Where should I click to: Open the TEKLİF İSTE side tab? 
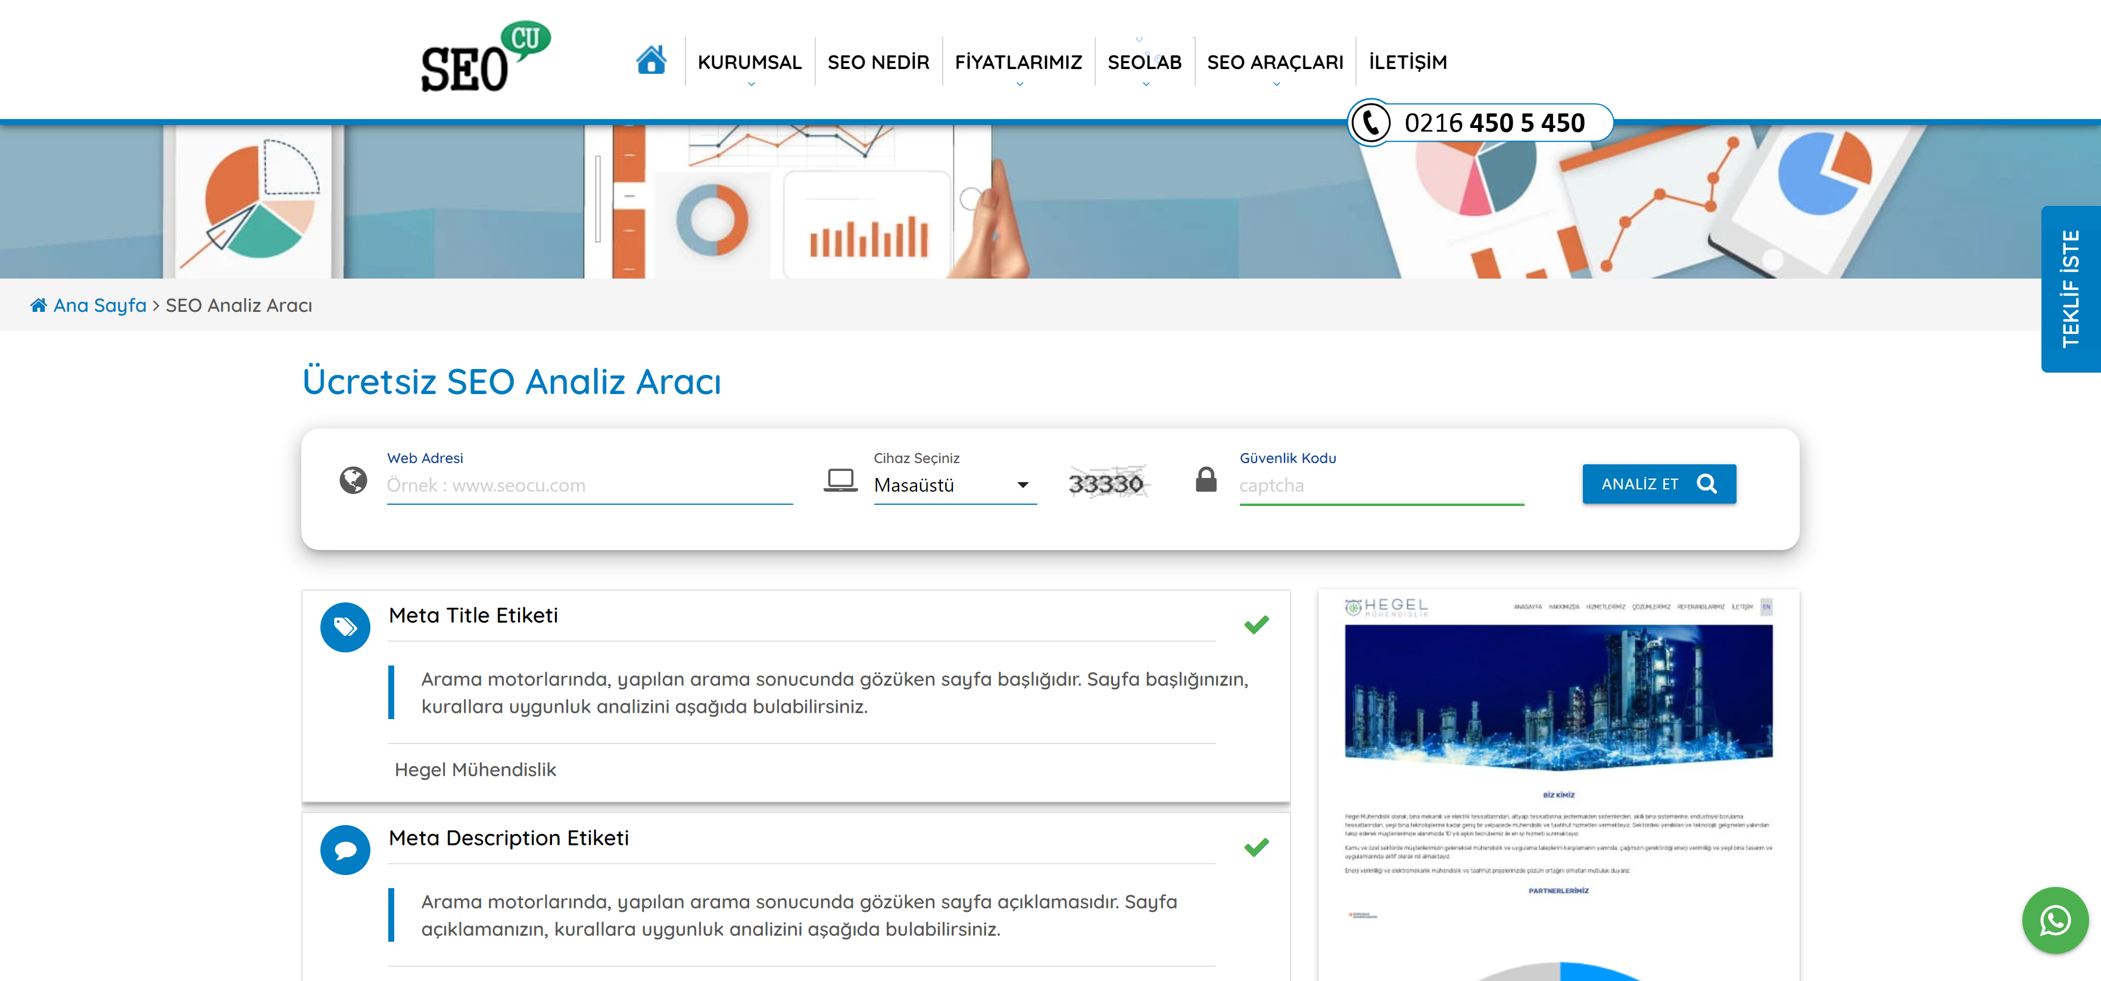(x=2070, y=289)
